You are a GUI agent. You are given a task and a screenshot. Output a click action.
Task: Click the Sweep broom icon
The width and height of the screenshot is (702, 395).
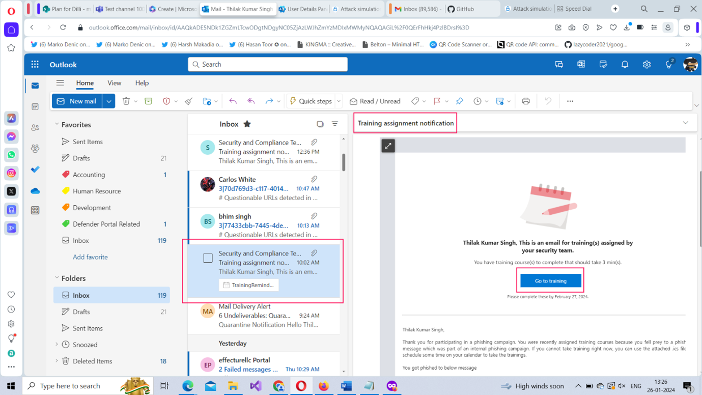[189, 101]
